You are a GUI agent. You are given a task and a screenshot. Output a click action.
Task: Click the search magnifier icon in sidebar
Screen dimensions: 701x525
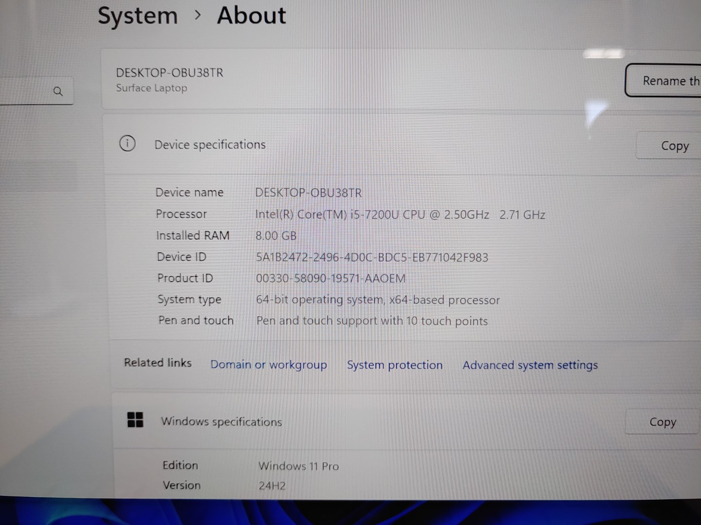(x=58, y=91)
